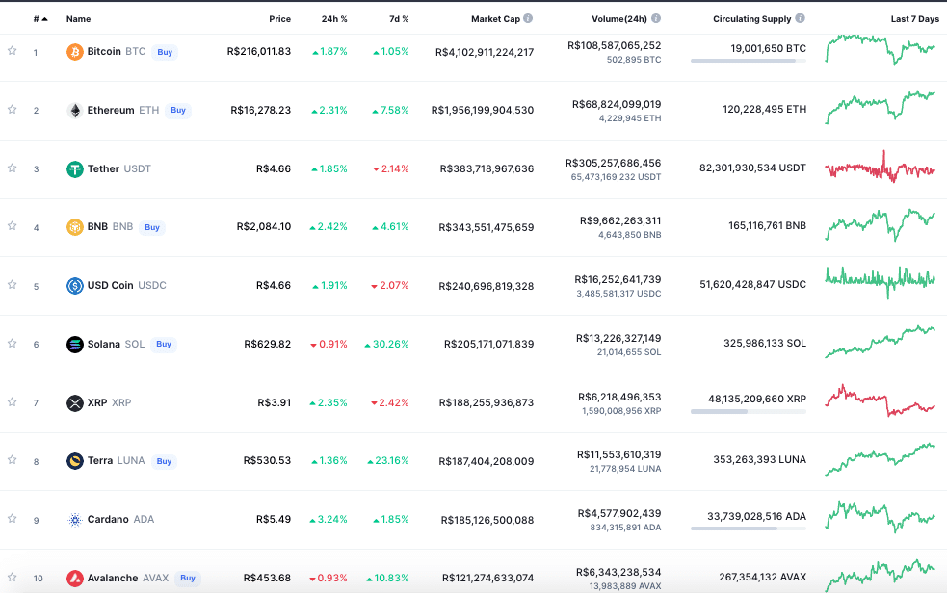Open the Cardano name link
The image size is (947, 593).
pyautogui.click(x=108, y=520)
